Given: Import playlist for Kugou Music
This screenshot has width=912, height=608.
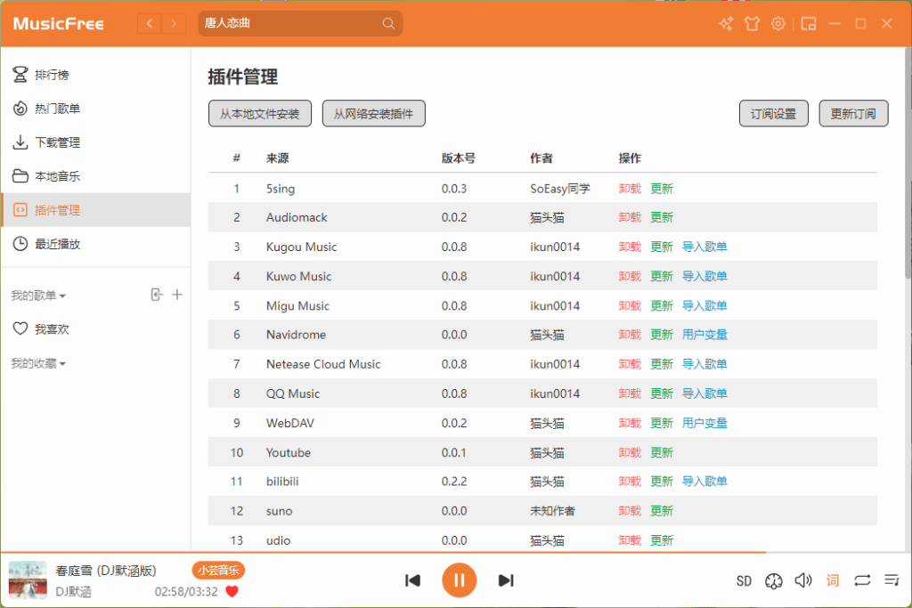Looking at the screenshot, I should [x=704, y=247].
